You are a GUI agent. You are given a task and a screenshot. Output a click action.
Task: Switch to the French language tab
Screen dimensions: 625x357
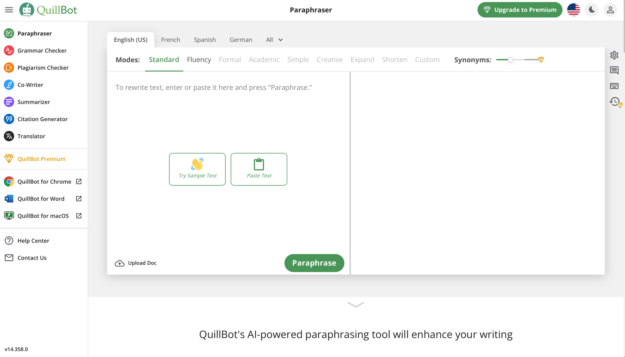point(171,40)
